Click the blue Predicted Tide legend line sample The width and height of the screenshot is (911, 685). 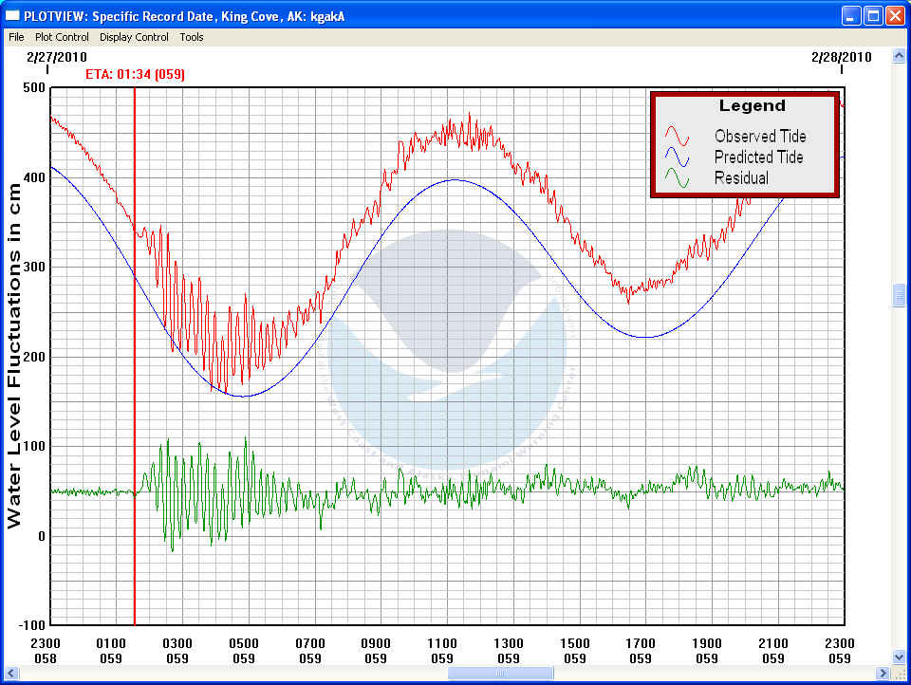[677, 157]
